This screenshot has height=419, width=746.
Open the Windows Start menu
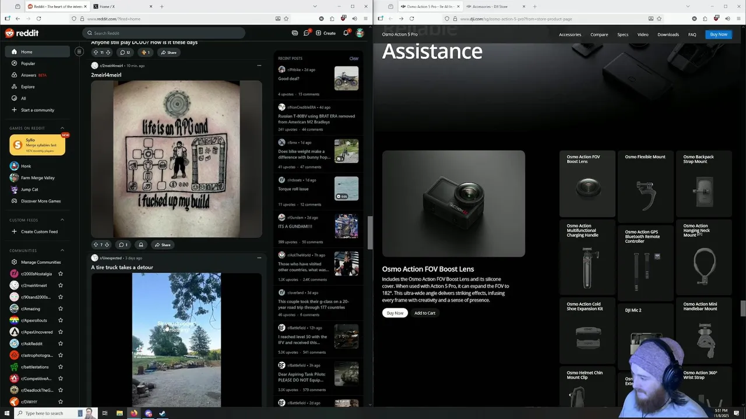coord(6,413)
